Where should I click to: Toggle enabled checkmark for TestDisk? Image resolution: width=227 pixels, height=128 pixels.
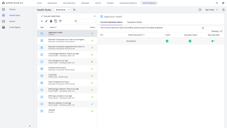[x=92, y=111]
